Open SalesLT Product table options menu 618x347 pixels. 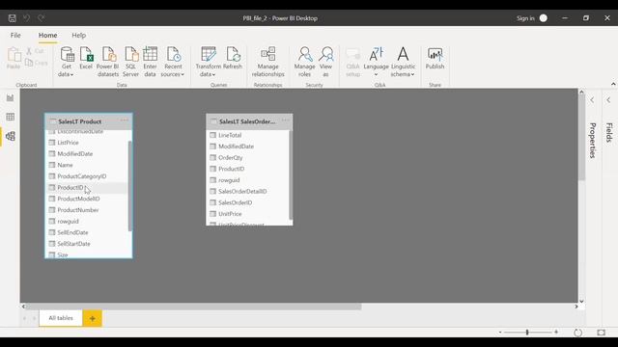125,120
